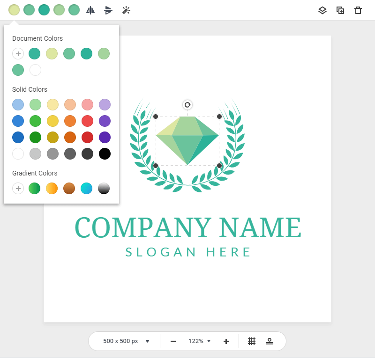
Task: Select the SLOGAN HERE text
Action: click(188, 252)
